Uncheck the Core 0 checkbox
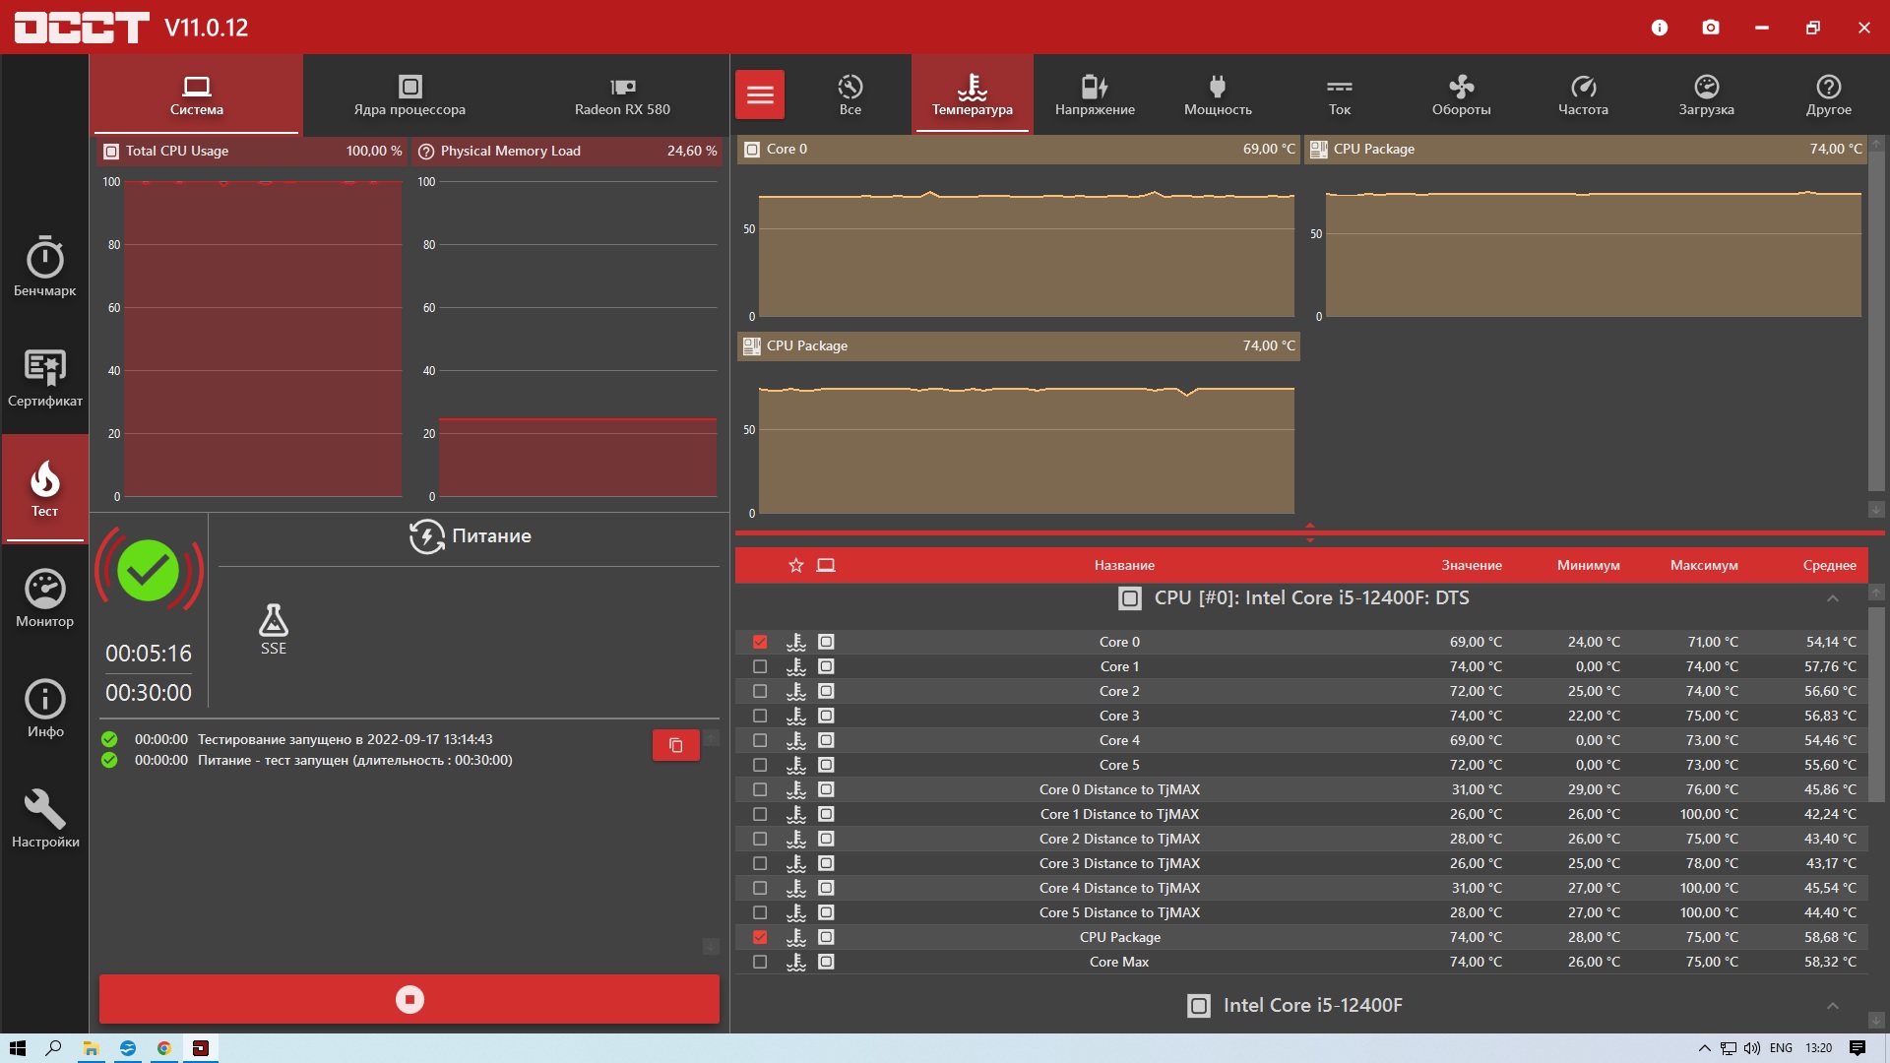This screenshot has width=1890, height=1063. point(760,642)
